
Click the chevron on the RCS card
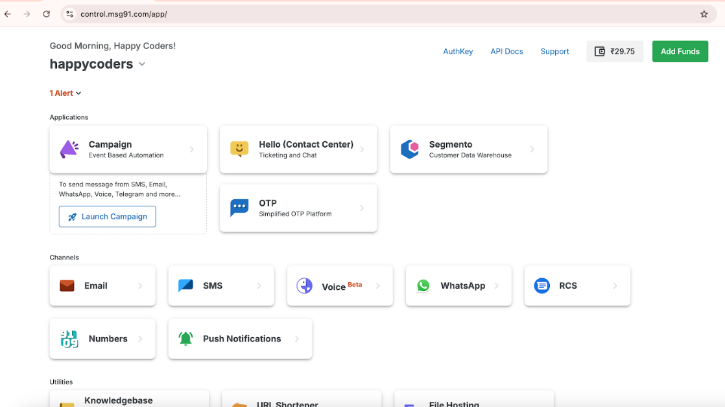point(615,285)
